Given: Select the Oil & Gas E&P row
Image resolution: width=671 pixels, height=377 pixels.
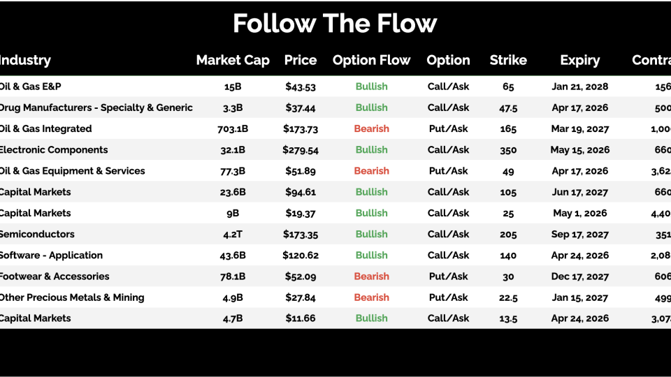Looking at the screenshot, I should 36,87.
